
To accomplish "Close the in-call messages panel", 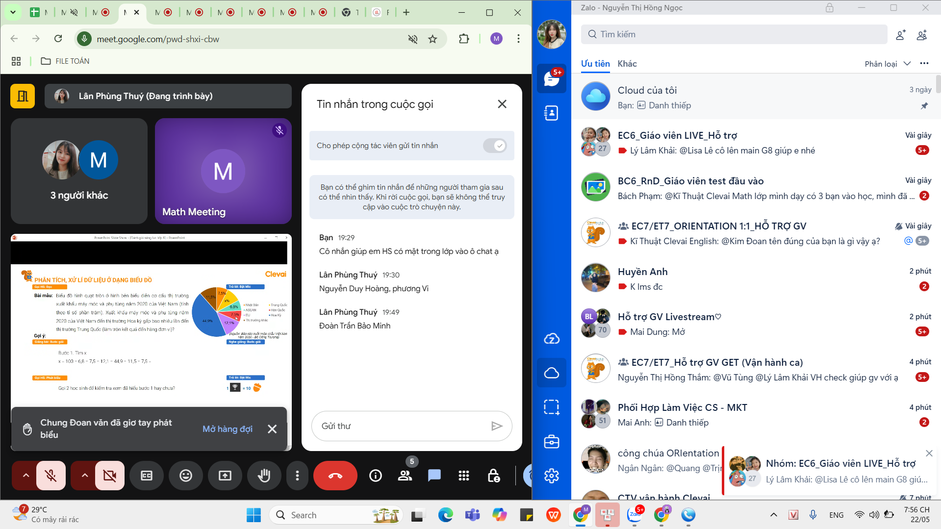I will 502,104.
